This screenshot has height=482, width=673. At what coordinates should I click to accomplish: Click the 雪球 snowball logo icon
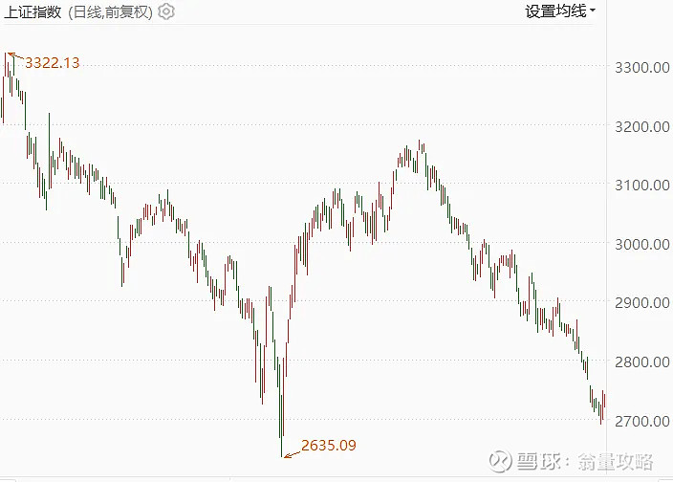[500, 461]
